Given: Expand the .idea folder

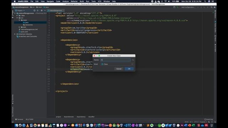Looking at the screenshot, I should click(17, 16).
